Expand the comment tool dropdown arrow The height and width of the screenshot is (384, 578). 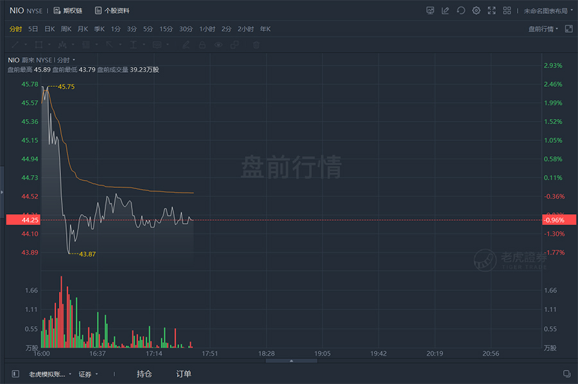(168, 44)
